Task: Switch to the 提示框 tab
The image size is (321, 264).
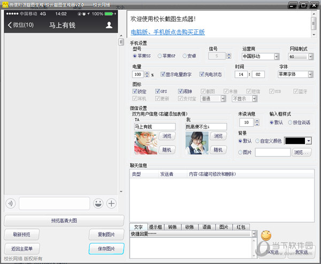Action: (156, 227)
